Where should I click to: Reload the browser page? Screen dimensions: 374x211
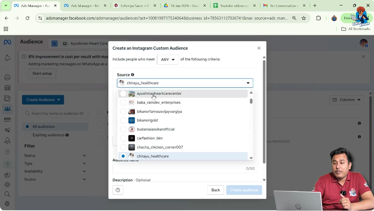click(27, 18)
